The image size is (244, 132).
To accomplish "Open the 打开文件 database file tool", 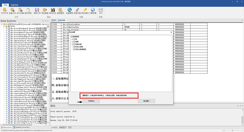I will point(5,11).
